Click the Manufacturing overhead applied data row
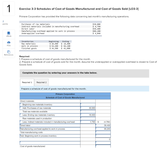162x148 pixels. click(x=60, y=31)
